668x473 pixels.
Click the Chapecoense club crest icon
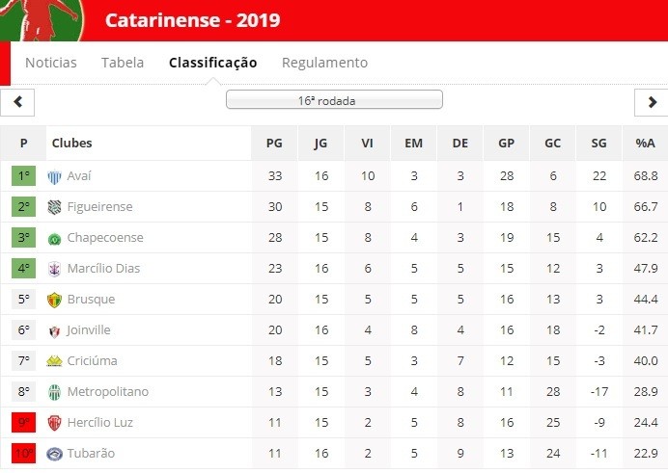pyautogui.click(x=55, y=238)
